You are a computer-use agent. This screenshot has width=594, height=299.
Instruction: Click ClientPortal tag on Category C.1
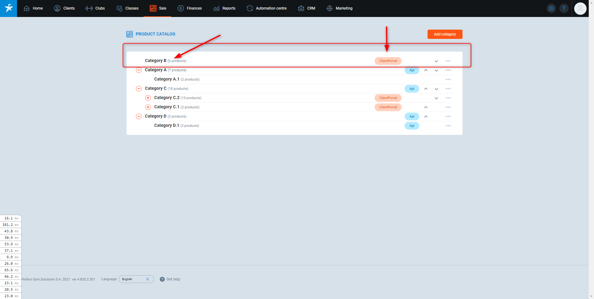(x=388, y=107)
